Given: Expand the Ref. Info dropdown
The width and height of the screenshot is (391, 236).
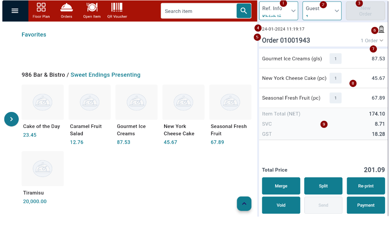Looking at the screenshot, I should pos(278,11).
